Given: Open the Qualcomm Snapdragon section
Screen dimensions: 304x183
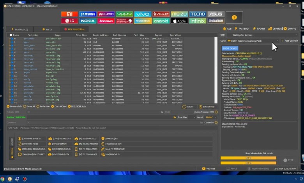Looking at the screenshot, I should click(124, 21).
